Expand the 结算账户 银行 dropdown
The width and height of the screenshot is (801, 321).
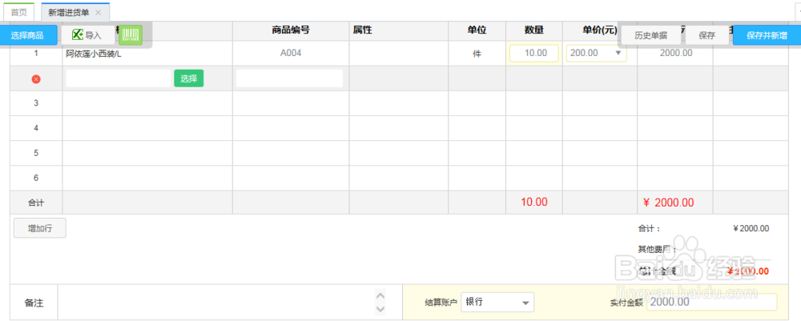tap(525, 303)
